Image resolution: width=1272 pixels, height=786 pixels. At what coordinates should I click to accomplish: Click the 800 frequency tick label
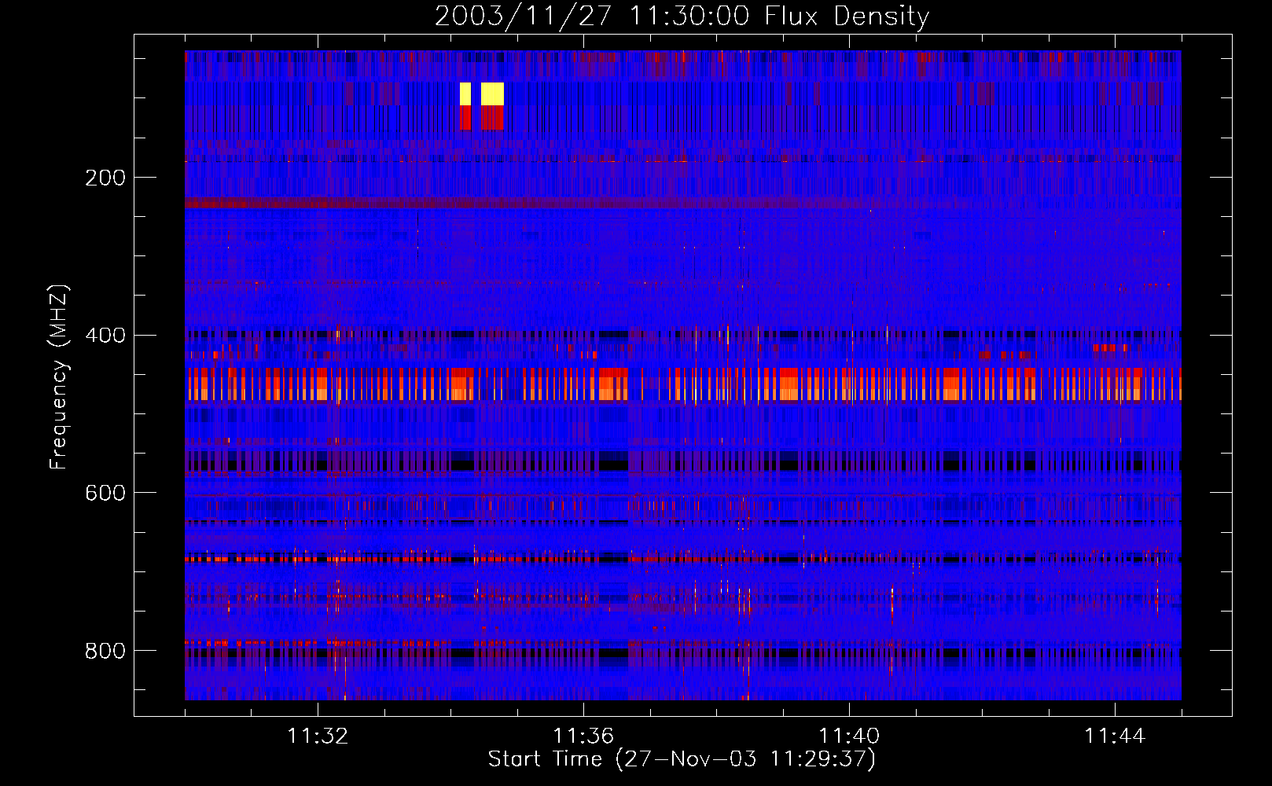(105, 651)
